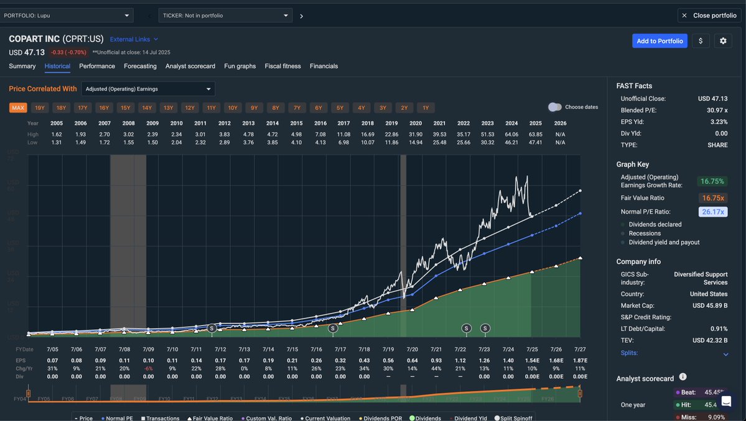
Task: Toggle Custom Val. Ratio legend item
Action: click(267, 418)
